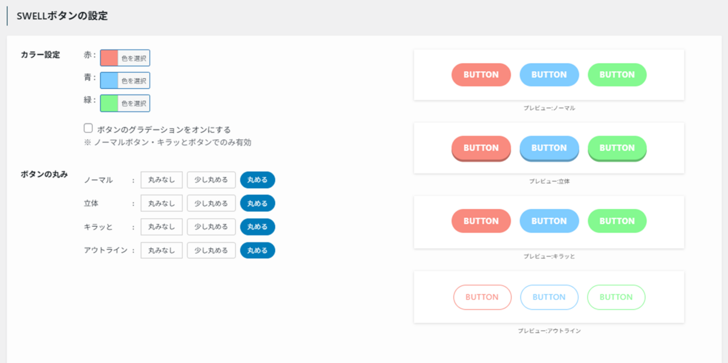
Task: Click the green BUTTON in プレビュー:ノーマル
Action: (x=617, y=75)
